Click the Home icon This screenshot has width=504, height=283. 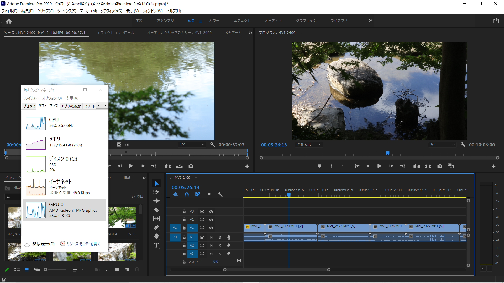[x=9, y=21]
